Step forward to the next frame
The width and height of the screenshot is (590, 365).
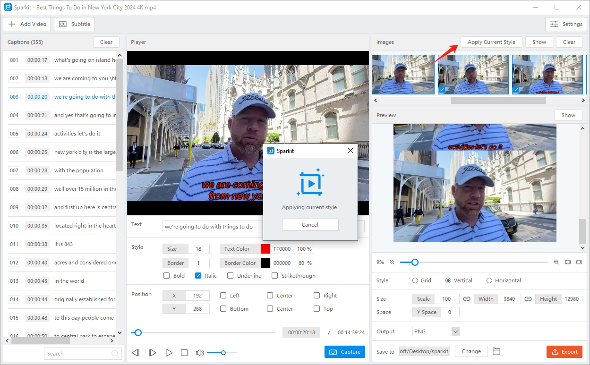pyautogui.click(x=152, y=353)
